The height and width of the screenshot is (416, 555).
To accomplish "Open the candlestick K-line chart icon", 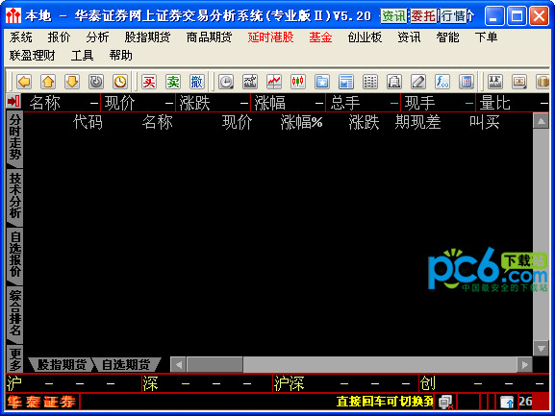I will [x=298, y=82].
